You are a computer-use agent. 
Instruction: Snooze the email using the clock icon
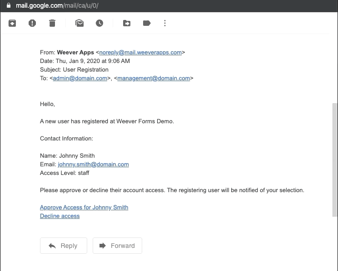click(99, 23)
